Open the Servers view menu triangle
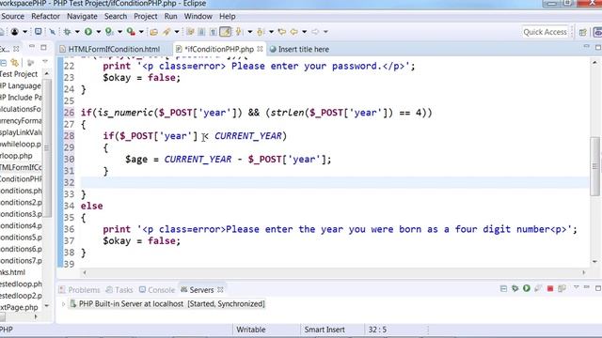Screen dimensions: 602x338 [x=576, y=287]
